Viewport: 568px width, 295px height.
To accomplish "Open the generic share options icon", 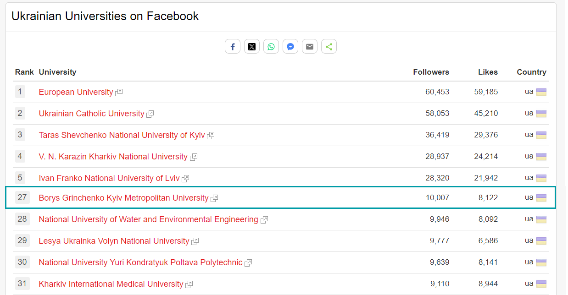I will point(329,46).
